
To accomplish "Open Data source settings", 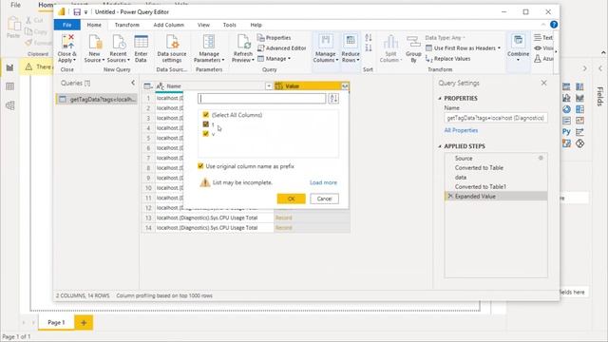I will coord(172,48).
